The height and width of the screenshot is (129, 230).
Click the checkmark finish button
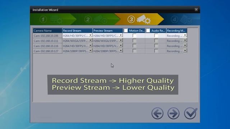pos(190,113)
